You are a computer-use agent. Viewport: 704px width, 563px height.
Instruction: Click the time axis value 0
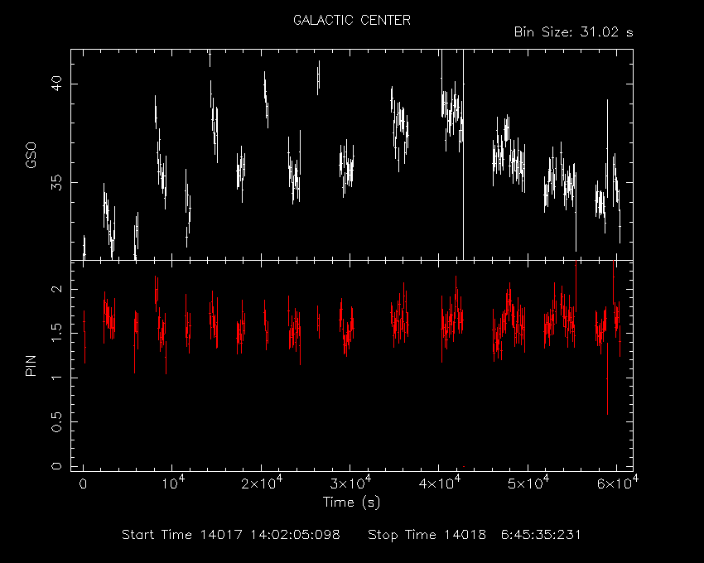(83, 484)
